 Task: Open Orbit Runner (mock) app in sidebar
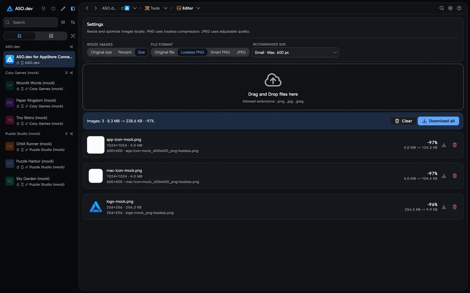click(x=39, y=146)
